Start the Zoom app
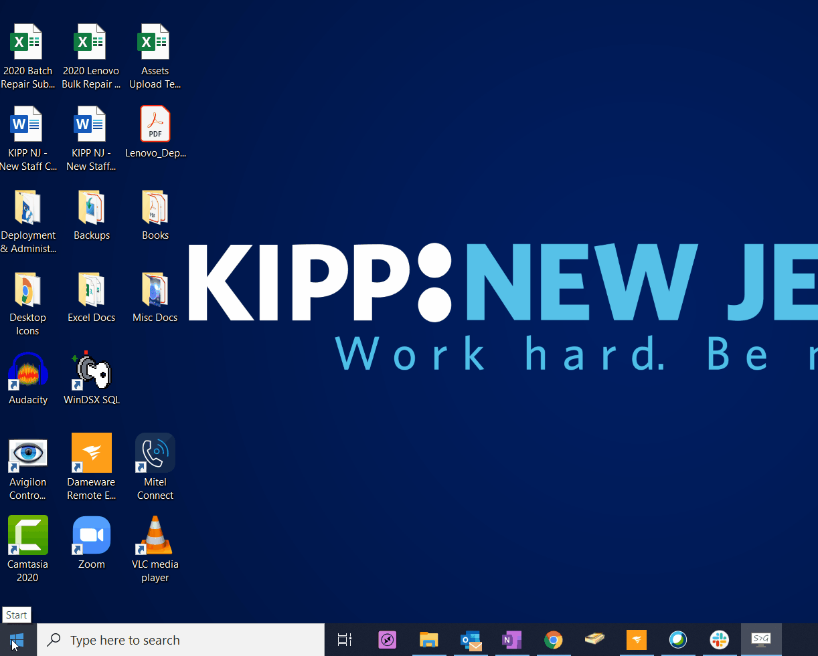 pos(91,535)
